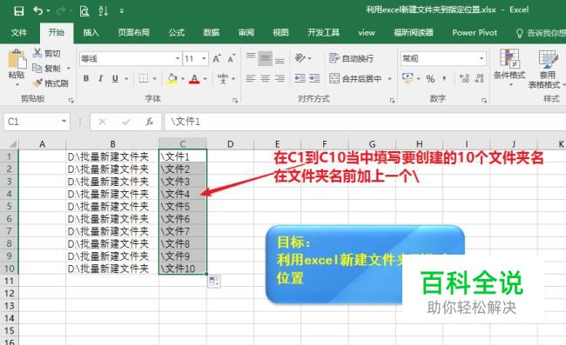Screen dimensions: 566x345
Task: Open the 文件 menu tab
Action: click(19, 33)
